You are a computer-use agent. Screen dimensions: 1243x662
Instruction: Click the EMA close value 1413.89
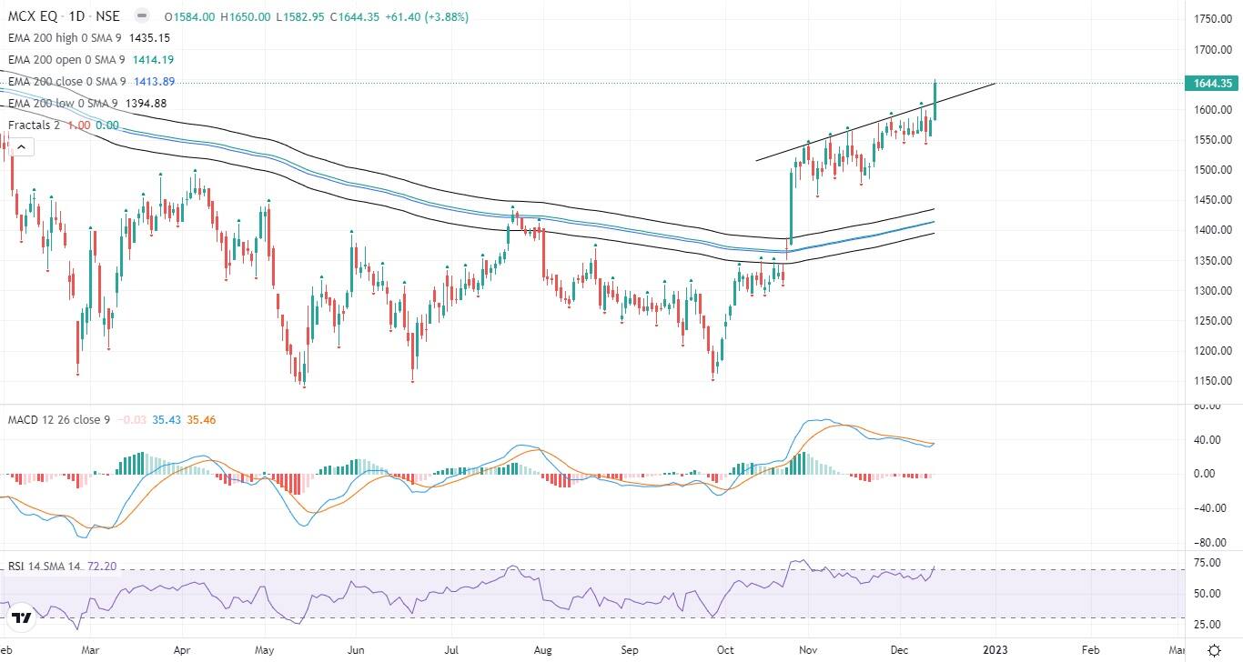tap(154, 82)
